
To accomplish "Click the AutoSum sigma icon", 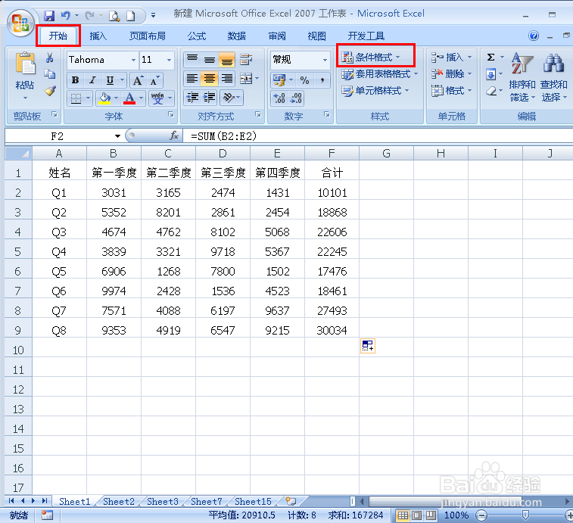I will tap(490, 58).
